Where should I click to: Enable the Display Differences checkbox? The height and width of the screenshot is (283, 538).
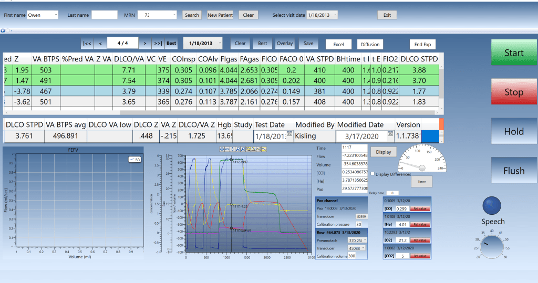pyautogui.click(x=373, y=174)
